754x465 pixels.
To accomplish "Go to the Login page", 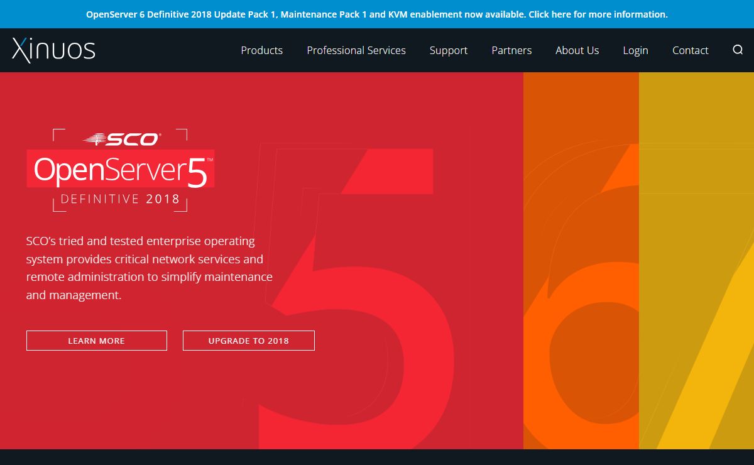I will coord(635,51).
